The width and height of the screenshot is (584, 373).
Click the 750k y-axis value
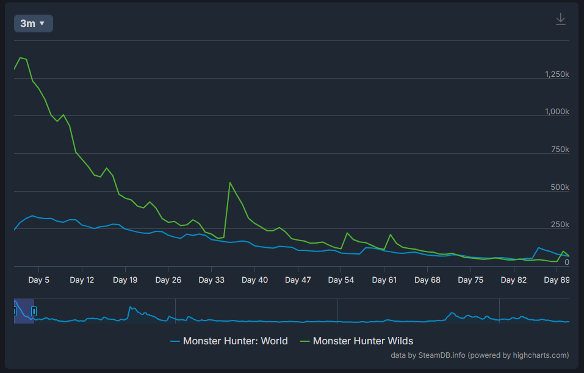coord(560,150)
